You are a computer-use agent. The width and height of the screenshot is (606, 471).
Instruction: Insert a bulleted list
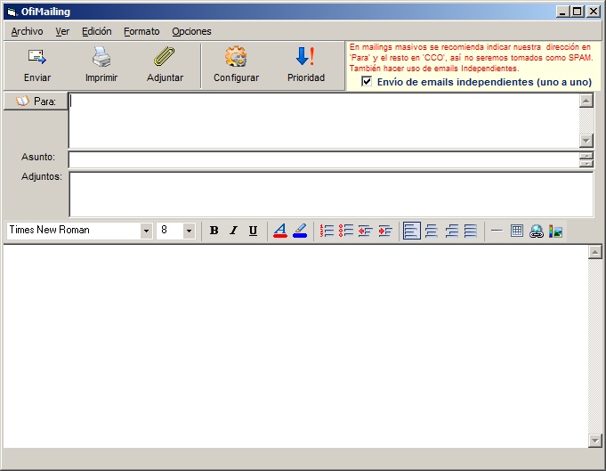point(346,231)
